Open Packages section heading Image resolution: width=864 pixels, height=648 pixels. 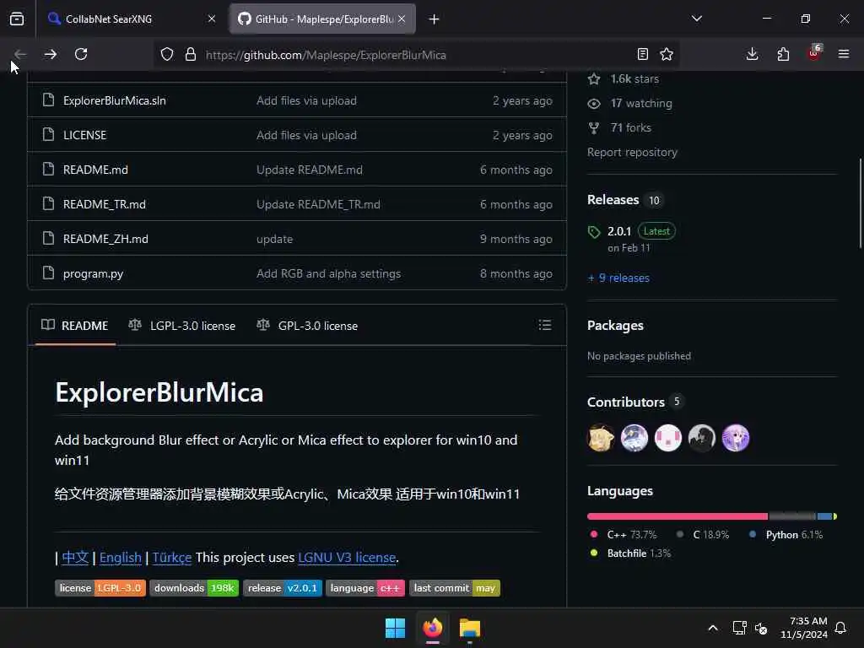pos(615,326)
